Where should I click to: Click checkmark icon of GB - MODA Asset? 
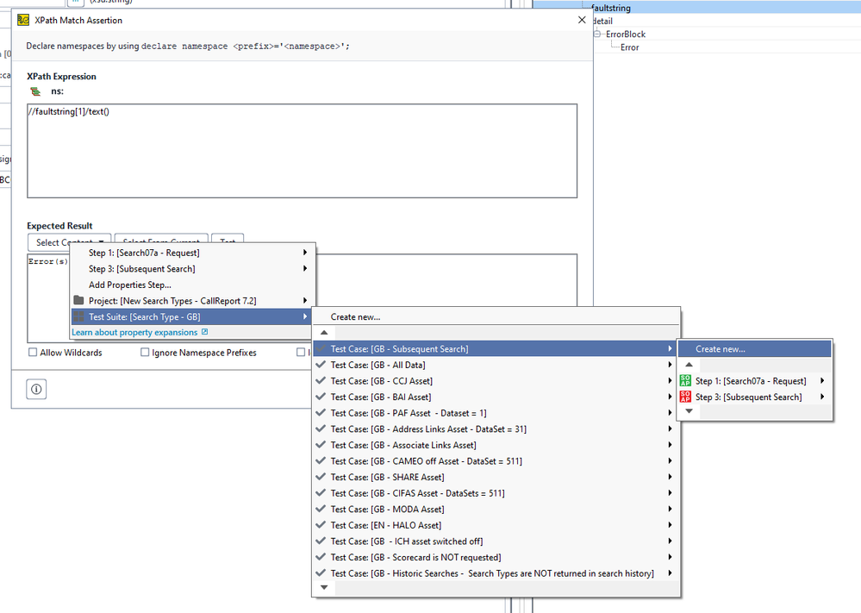[321, 510]
